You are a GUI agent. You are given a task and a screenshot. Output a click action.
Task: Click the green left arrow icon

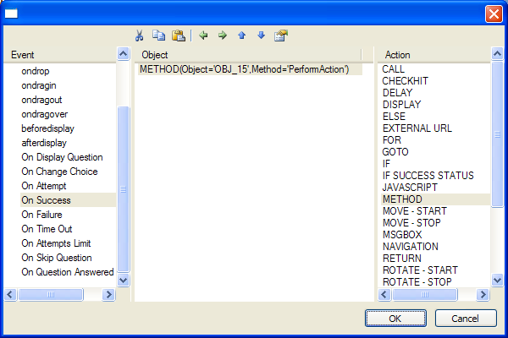(x=203, y=35)
